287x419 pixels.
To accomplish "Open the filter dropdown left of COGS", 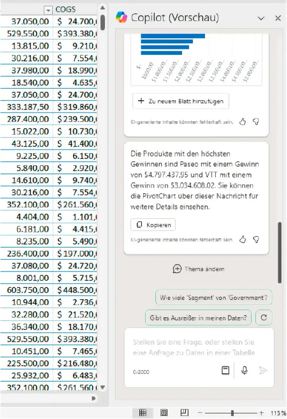I will (x=48, y=10).
